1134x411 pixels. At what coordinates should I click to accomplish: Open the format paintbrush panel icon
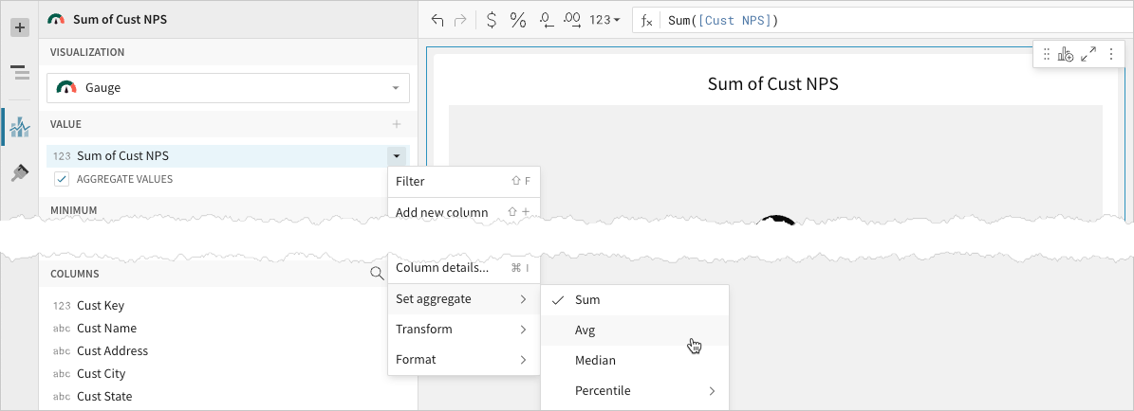point(19,172)
